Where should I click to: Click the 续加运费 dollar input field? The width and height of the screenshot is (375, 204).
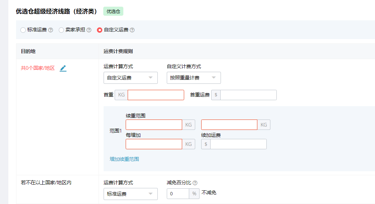point(238,144)
